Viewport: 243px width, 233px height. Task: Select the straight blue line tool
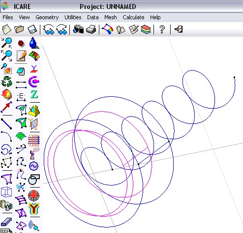[6, 124]
